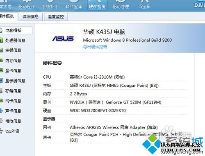
Task: Click the 华硕 K43SJ 电脑 title
Action: coord(104,32)
